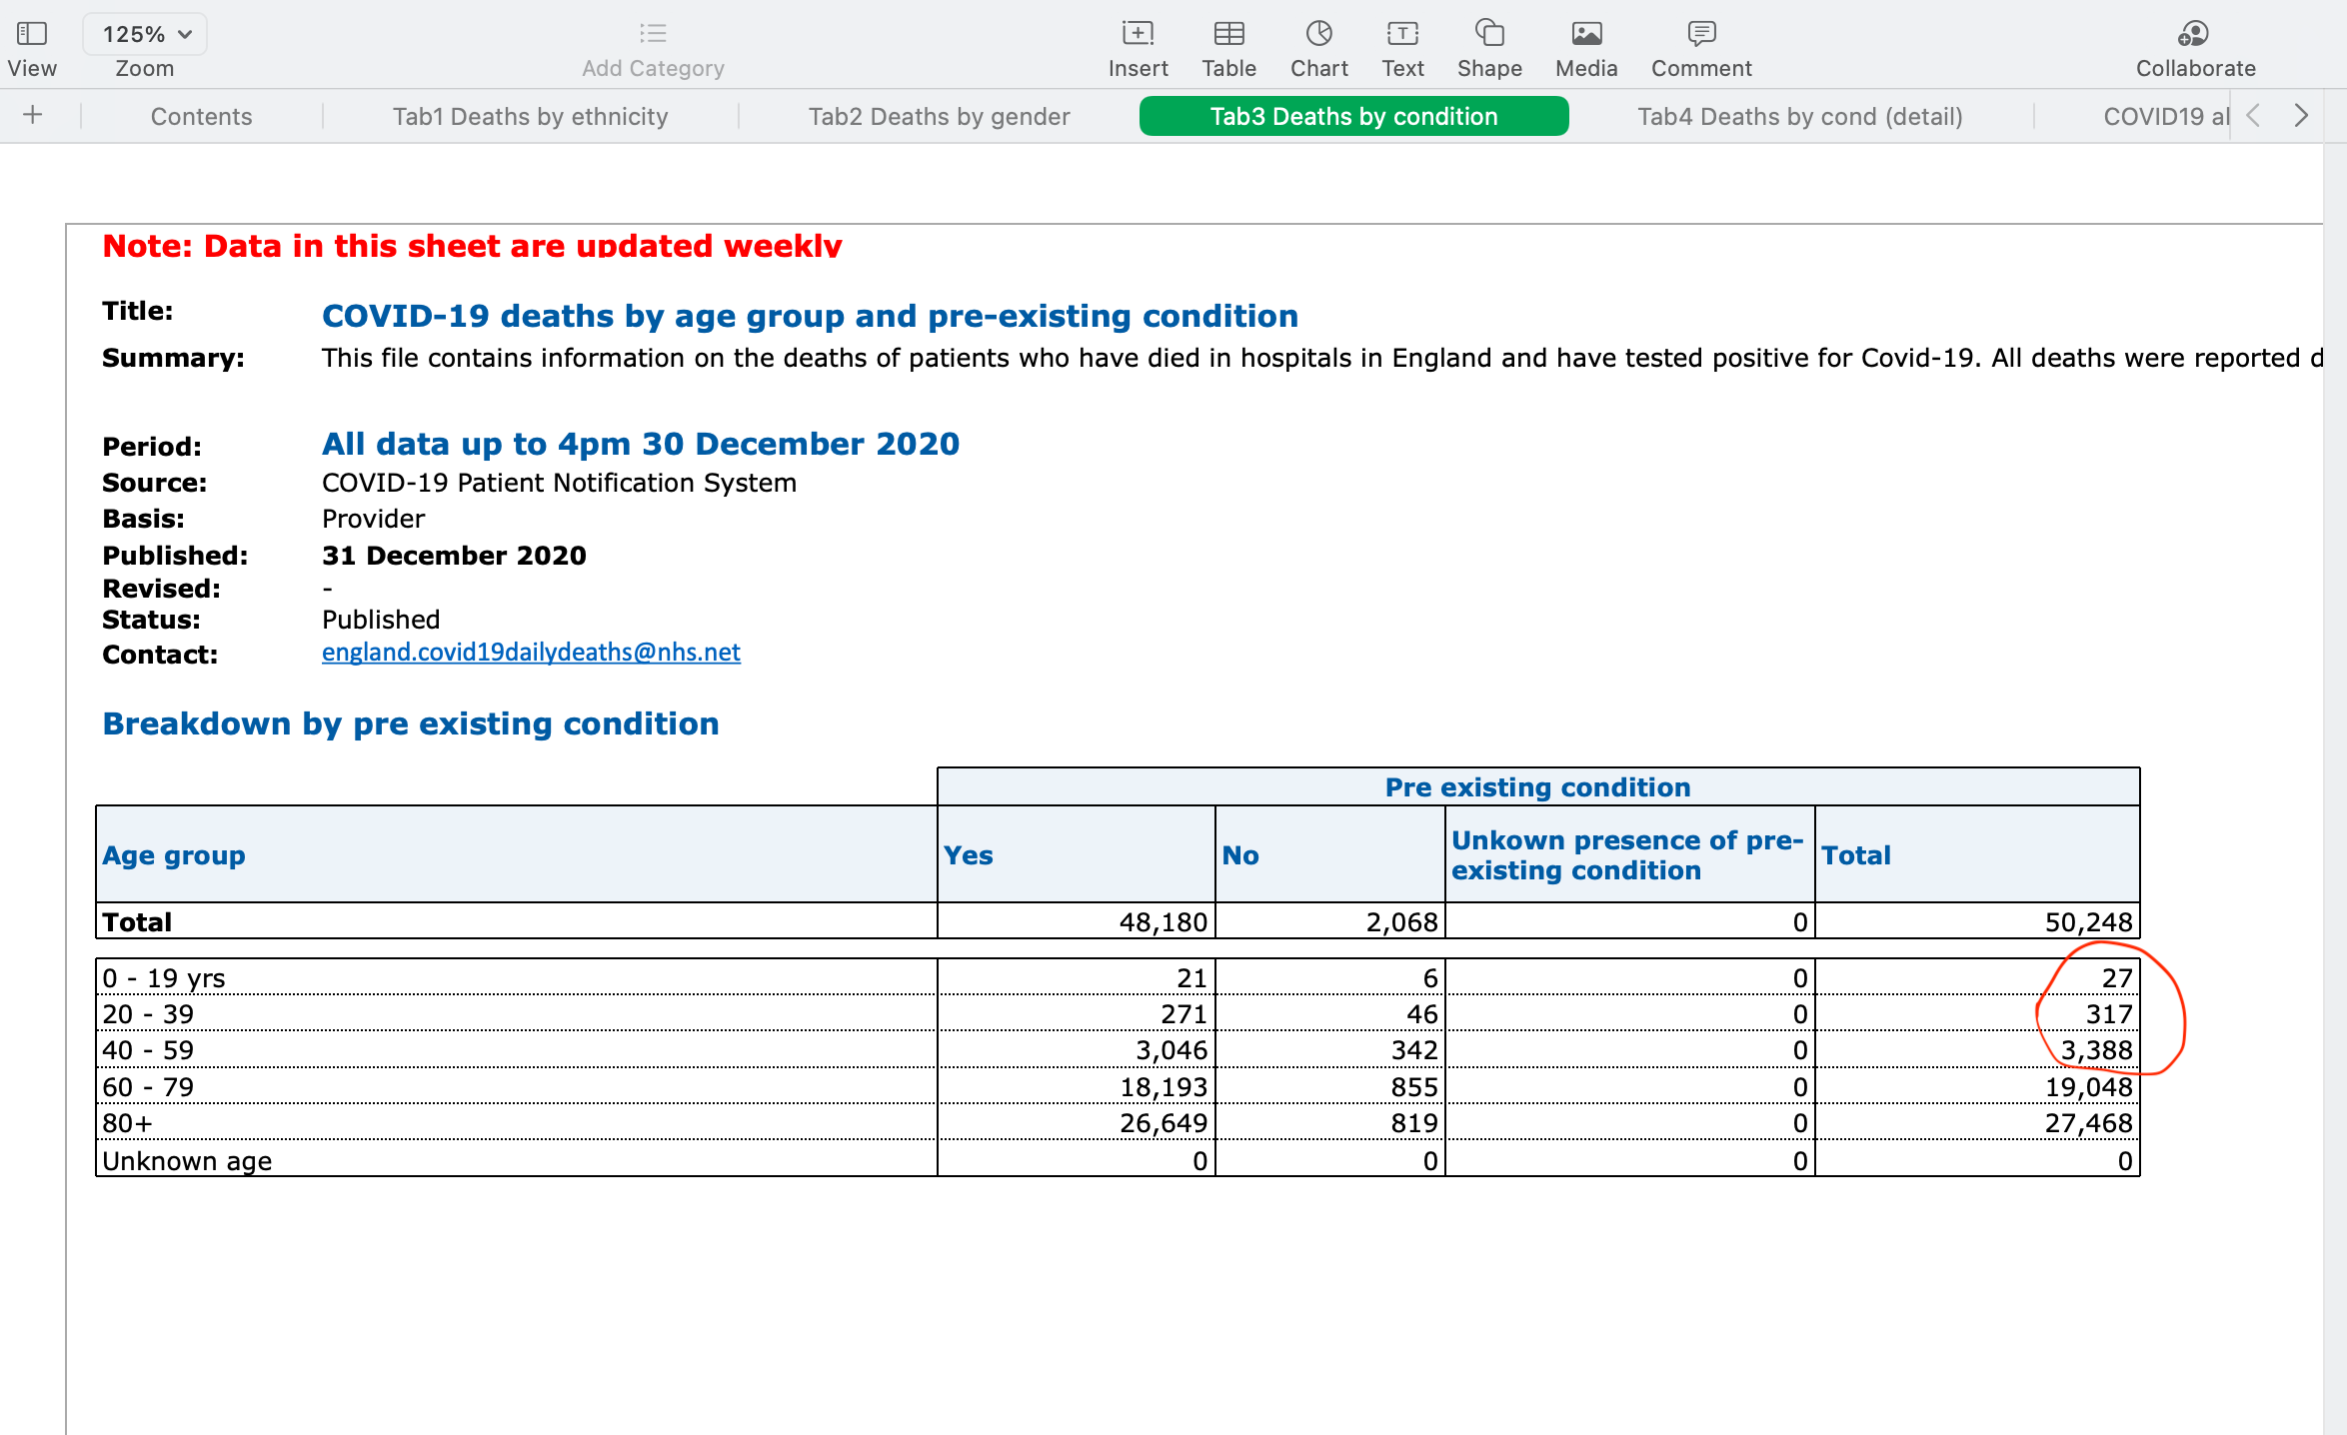Viewport: 2347px width, 1435px height.
Task: Open the Media browser icon
Action: 1586,34
